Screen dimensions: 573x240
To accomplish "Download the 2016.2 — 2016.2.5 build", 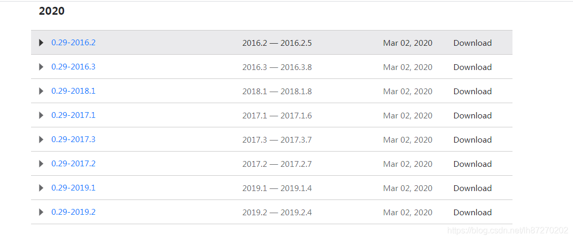I will click(473, 43).
